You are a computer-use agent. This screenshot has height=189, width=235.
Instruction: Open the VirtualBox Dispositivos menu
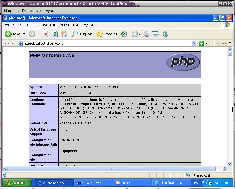coord(32,11)
